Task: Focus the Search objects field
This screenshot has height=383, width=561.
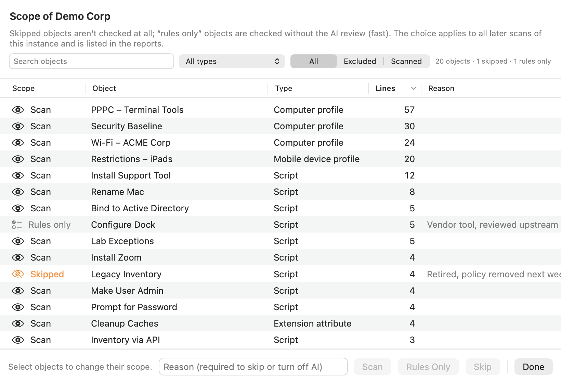Action: (91, 61)
